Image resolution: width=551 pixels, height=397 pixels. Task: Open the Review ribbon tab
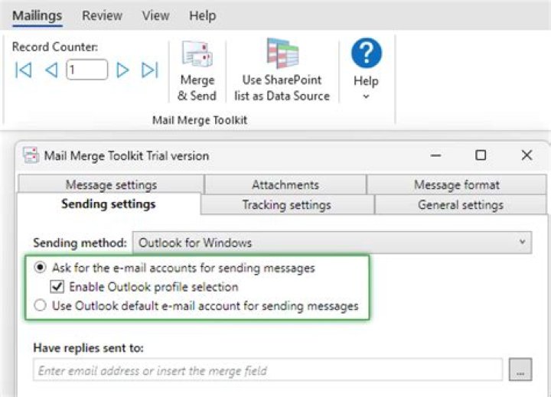(x=102, y=15)
